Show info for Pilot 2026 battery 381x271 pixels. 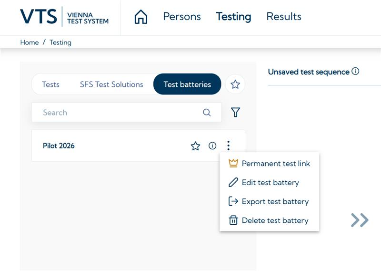pos(212,146)
